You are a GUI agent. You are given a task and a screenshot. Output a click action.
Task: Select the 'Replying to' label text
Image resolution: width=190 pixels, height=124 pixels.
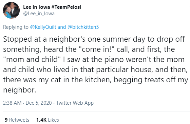[x=16, y=27]
